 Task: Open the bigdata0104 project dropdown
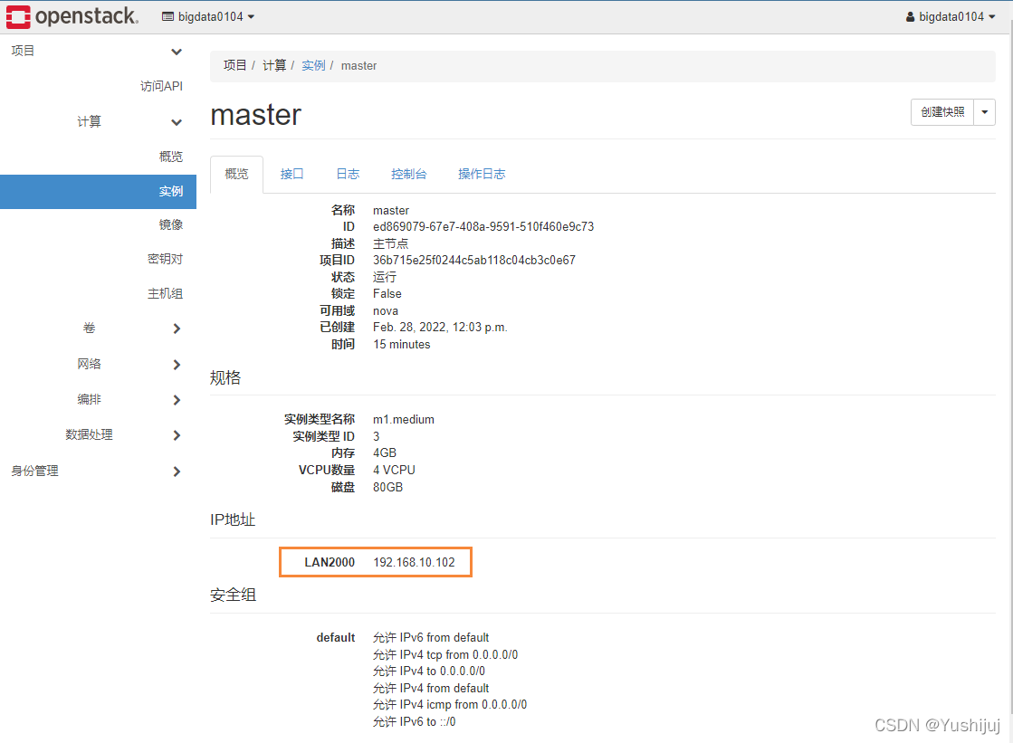point(208,17)
